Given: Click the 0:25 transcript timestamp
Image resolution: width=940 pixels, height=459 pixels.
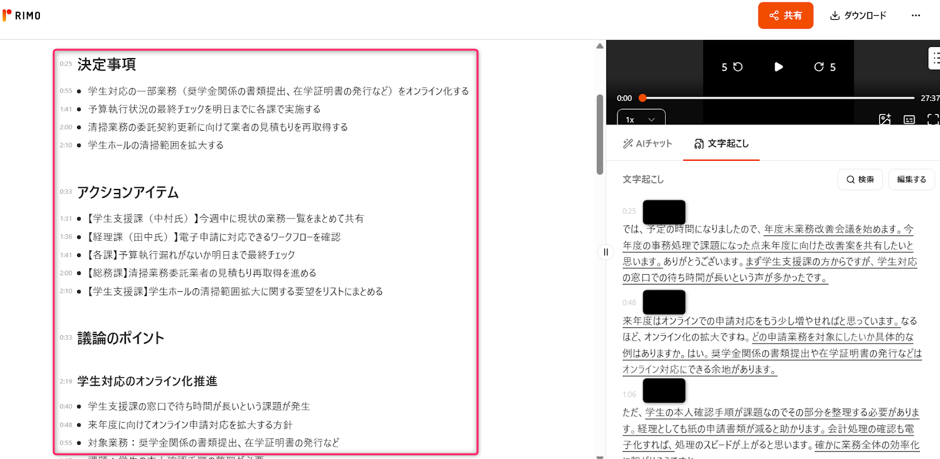Looking at the screenshot, I should [629, 211].
